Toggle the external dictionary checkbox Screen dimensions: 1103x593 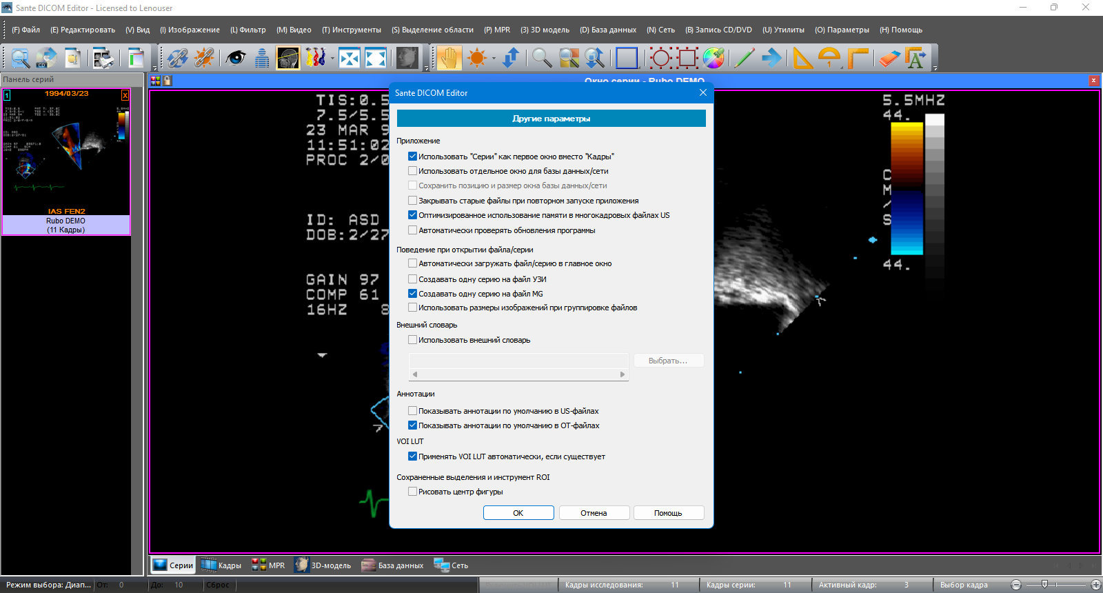pyautogui.click(x=412, y=340)
